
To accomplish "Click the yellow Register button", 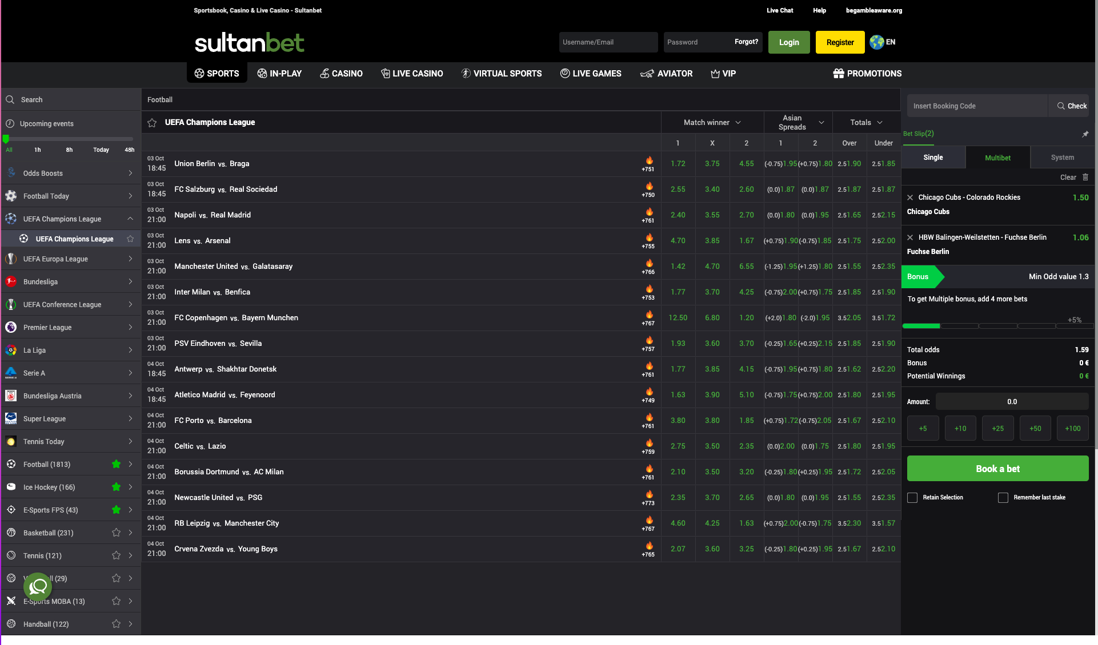I will pyautogui.click(x=840, y=42).
